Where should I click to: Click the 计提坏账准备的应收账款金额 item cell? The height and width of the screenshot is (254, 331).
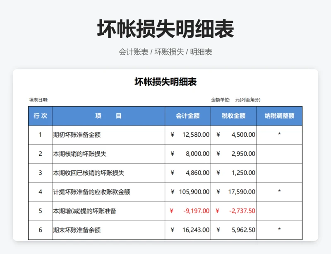coord(108,192)
